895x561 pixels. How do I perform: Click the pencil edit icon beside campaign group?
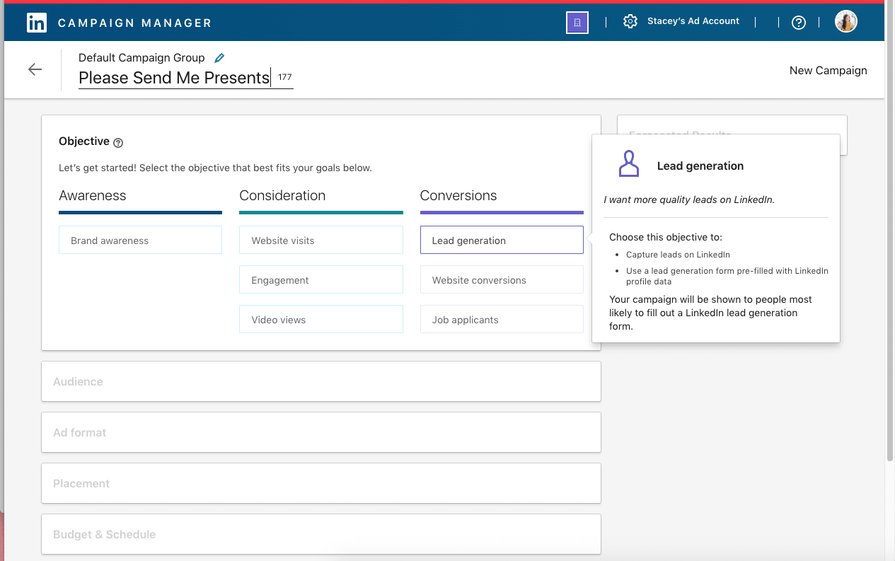tap(219, 58)
